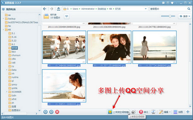Open the feedback message icon in title bar
Viewport: 193px width, 120px height.
pos(163,3)
